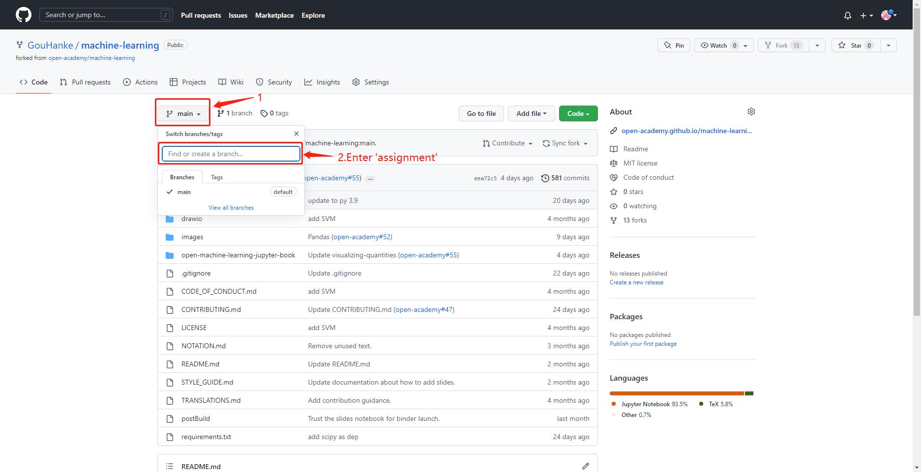View 13 forks link
This screenshot has height=472, width=921.
click(635, 220)
